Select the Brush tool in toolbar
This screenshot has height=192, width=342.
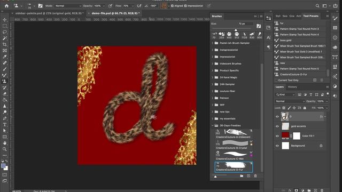click(x=5, y=69)
